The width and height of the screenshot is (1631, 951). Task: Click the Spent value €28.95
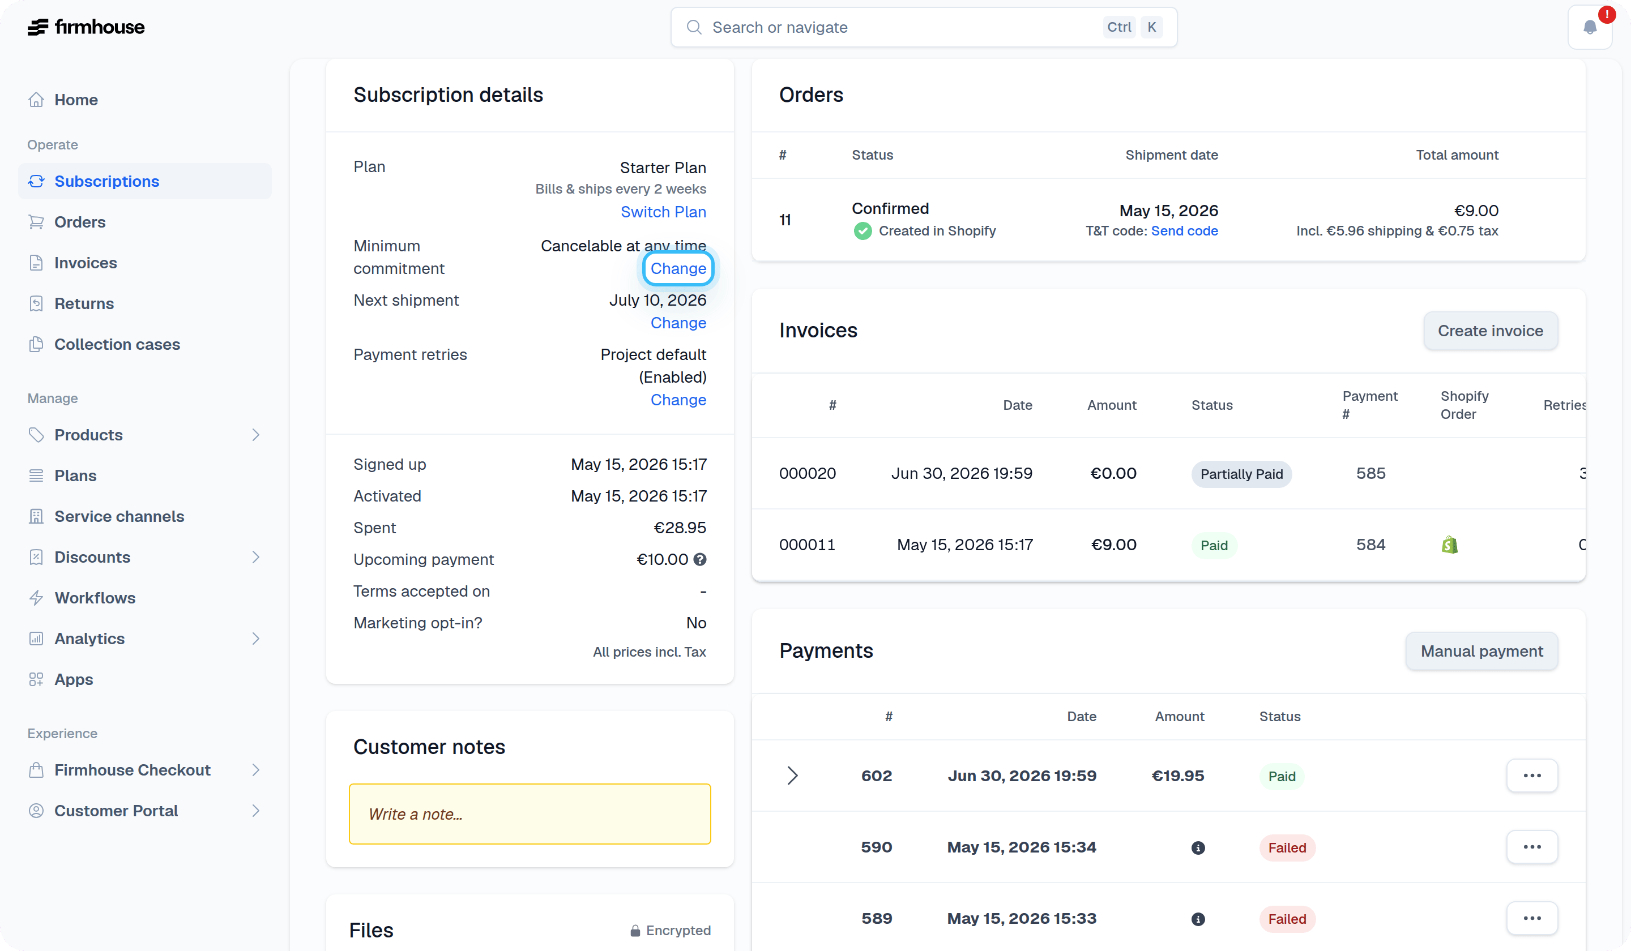click(680, 528)
